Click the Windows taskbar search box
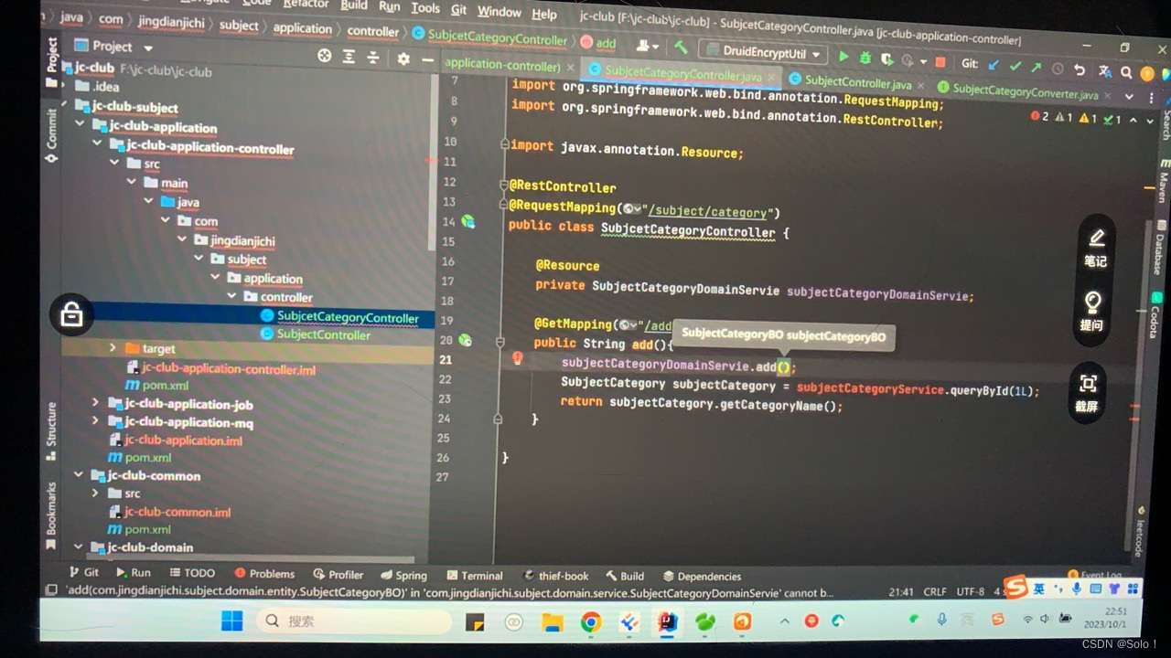This screenshot has width=1171, height=658. [353, 621]
